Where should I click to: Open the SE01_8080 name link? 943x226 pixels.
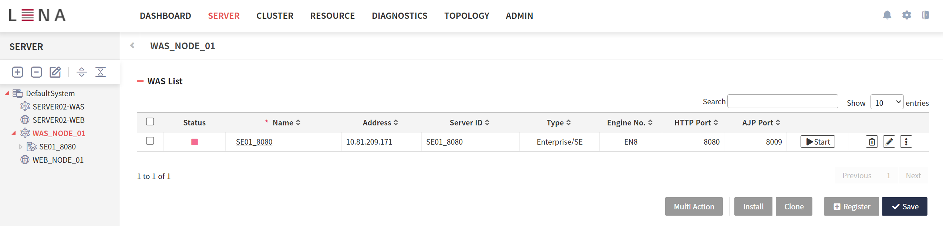(x=254, y=142)
